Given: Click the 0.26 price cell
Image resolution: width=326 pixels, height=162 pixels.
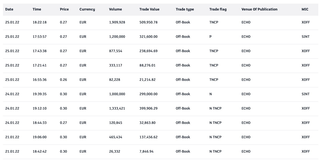Looking at the screenshot, I should coord(63,80).
